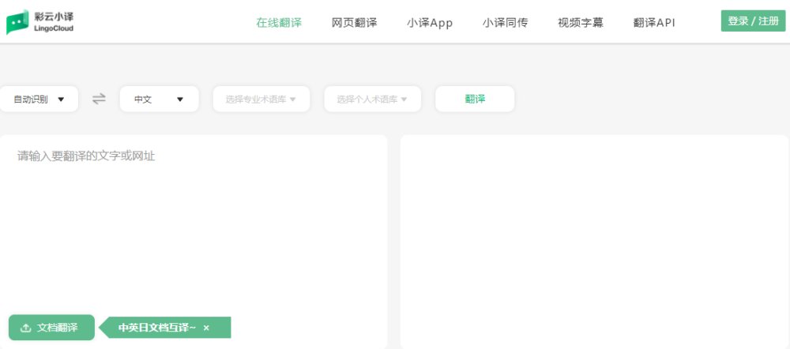Screen dimensions: 790x349
Task: Open the 视频字幕 nav item
Action: (x=581, y=23)
